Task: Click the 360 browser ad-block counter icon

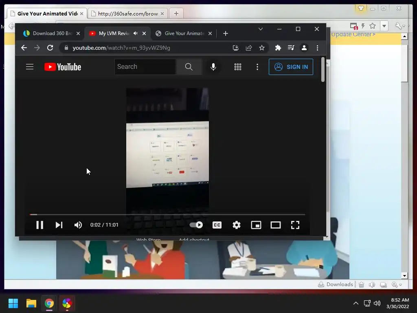Action: [354, 26]
